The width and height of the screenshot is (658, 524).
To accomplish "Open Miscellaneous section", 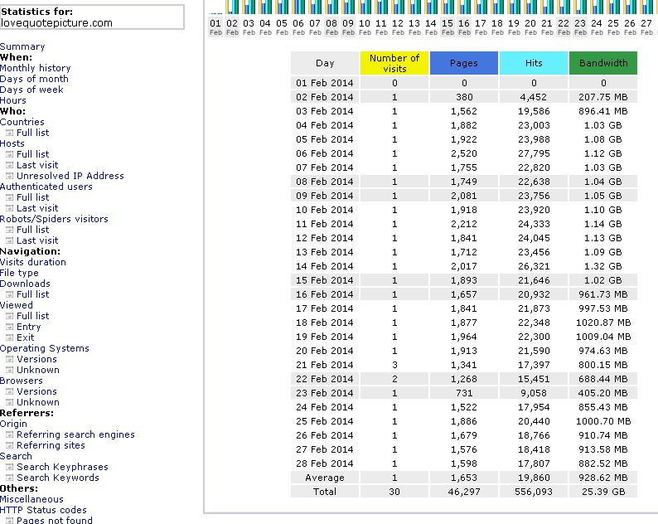I will pos(31,499).
